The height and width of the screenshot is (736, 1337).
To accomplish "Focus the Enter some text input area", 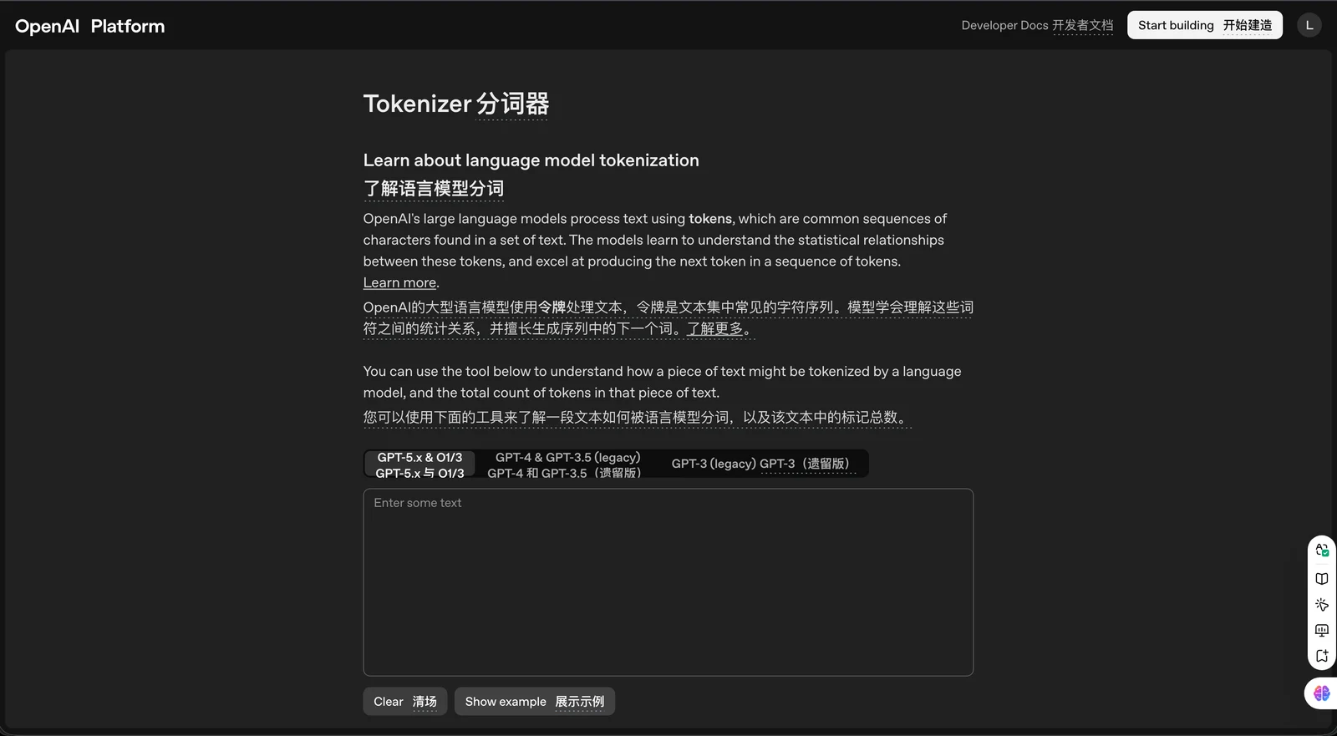I will tap(668, 582).
